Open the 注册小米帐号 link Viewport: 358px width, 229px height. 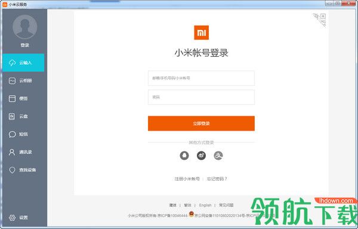tap(187, 179)
